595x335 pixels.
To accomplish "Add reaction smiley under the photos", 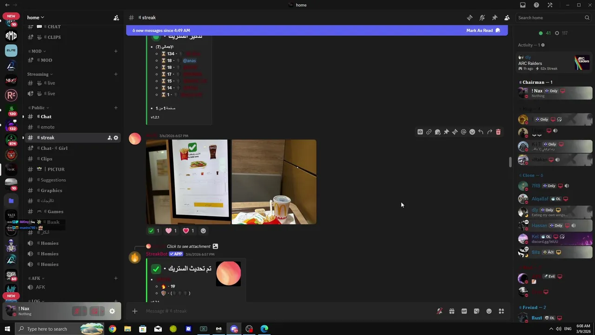I will coord(203,231).
